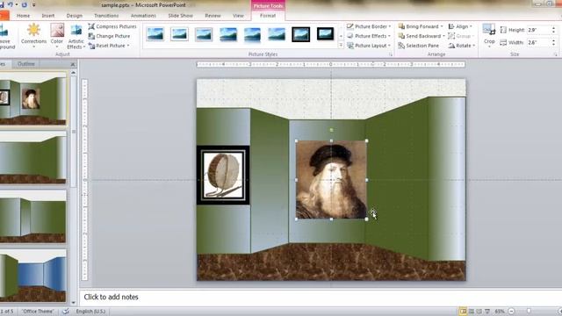Switch to the Slide Show tab

[x=180, y=16]
